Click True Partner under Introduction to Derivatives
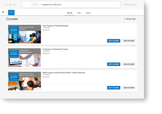Image resolution: width=162 pixels, height=114 pixels. coord(46,51)
